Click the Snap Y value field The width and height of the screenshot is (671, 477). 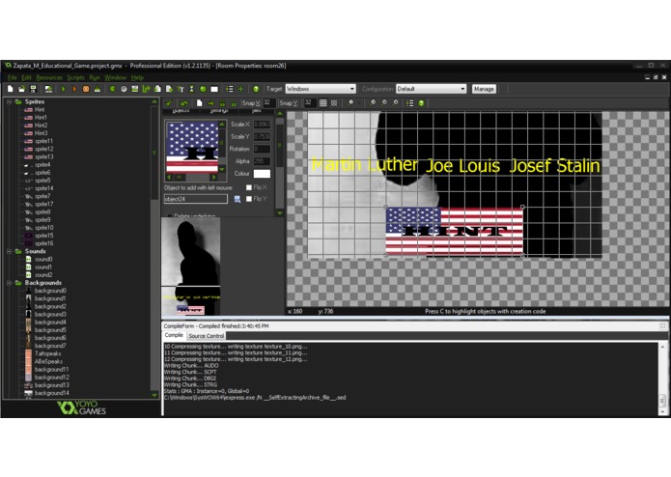tap(310, 103)
